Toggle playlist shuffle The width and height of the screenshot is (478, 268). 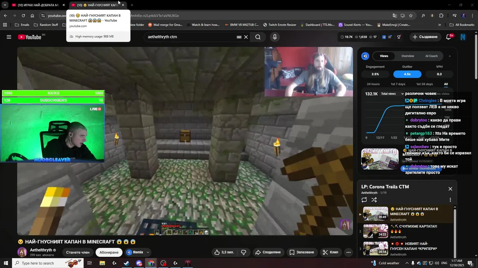coord(374,200)
